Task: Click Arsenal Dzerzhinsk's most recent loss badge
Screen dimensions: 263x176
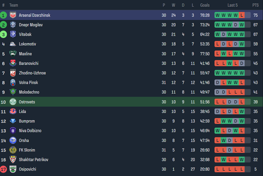Action: [x=241, y=15]
